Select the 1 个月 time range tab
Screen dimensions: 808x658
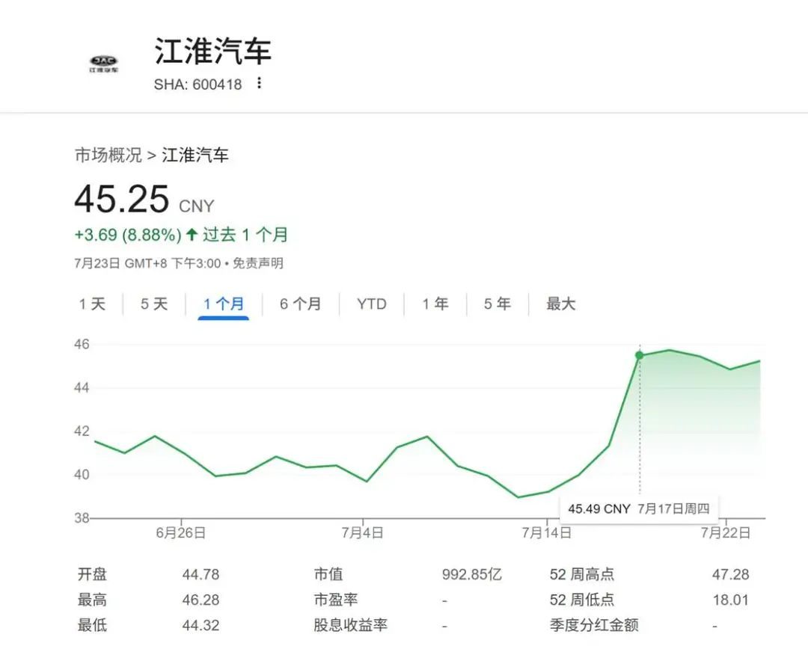pyautogui.click(x=224, y=304)
